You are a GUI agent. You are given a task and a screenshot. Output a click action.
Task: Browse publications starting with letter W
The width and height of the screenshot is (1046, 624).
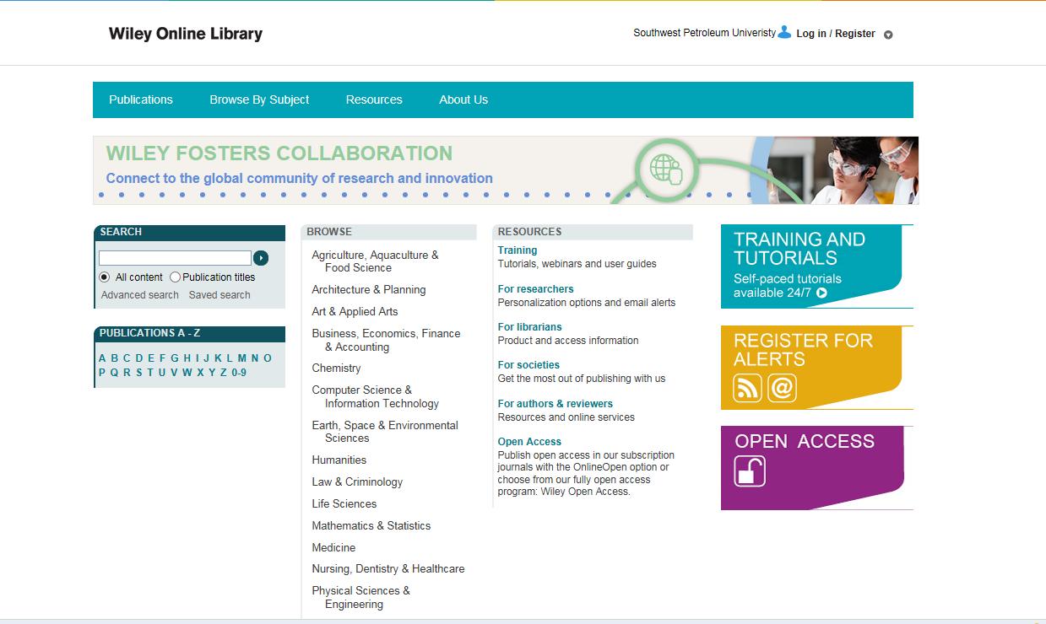coord(187,372)
